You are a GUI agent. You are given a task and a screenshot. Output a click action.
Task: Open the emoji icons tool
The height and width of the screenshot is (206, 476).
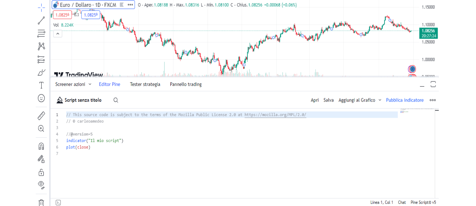click(41, 98)
